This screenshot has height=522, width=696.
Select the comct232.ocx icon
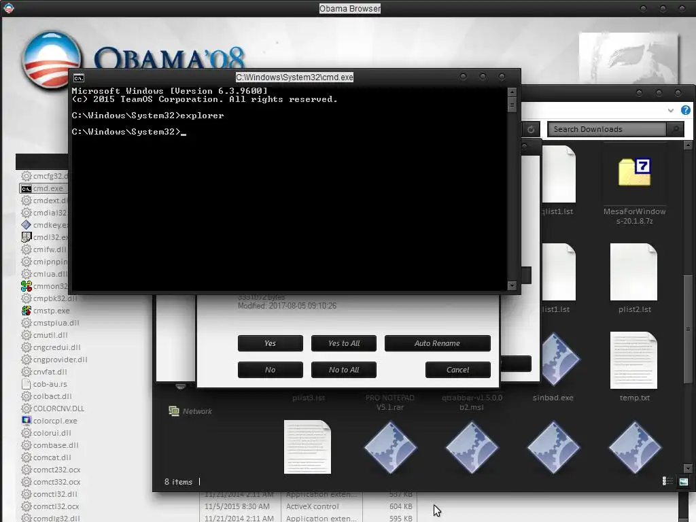27,470
